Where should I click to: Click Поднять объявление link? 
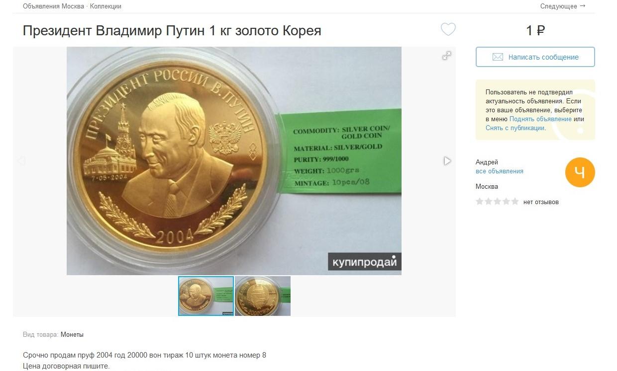tap(540, 119)
